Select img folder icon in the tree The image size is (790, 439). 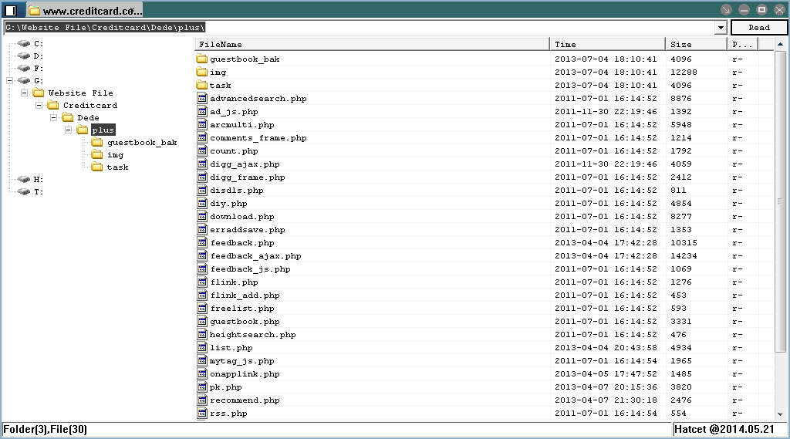(97, 155)
